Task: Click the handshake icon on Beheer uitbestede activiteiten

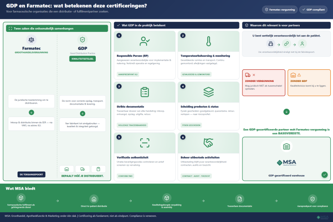Action: coord(209,143)
